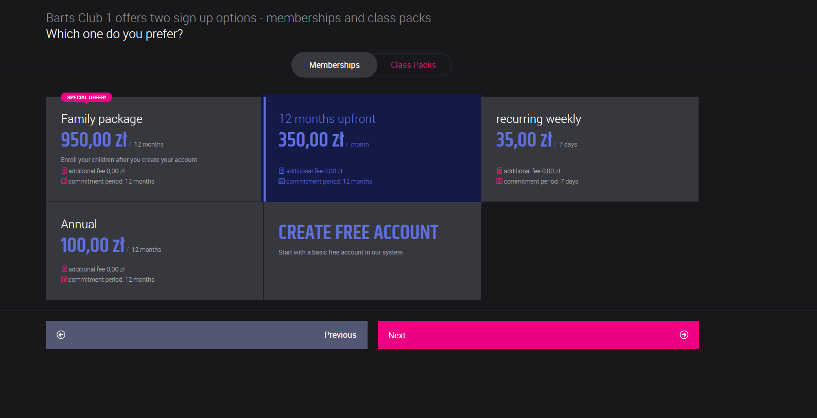Click commitment period calendar icon in Family package
Image resolution: width=817 pixels, height=418 pixels.
[64, 181]
